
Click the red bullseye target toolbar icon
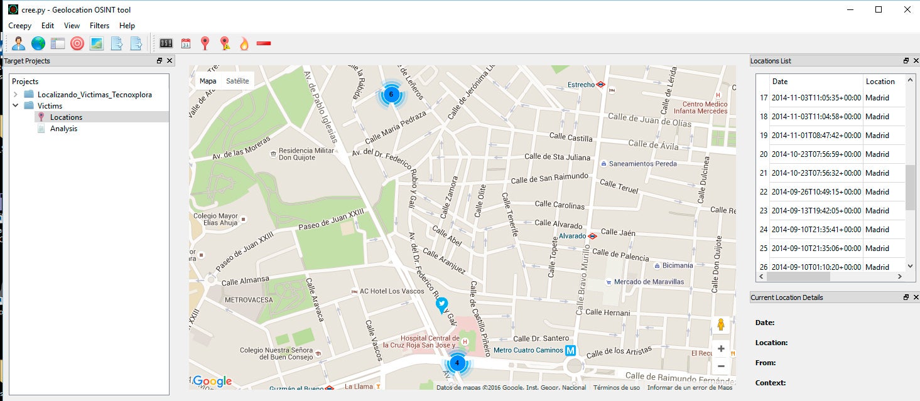point(77,43)
